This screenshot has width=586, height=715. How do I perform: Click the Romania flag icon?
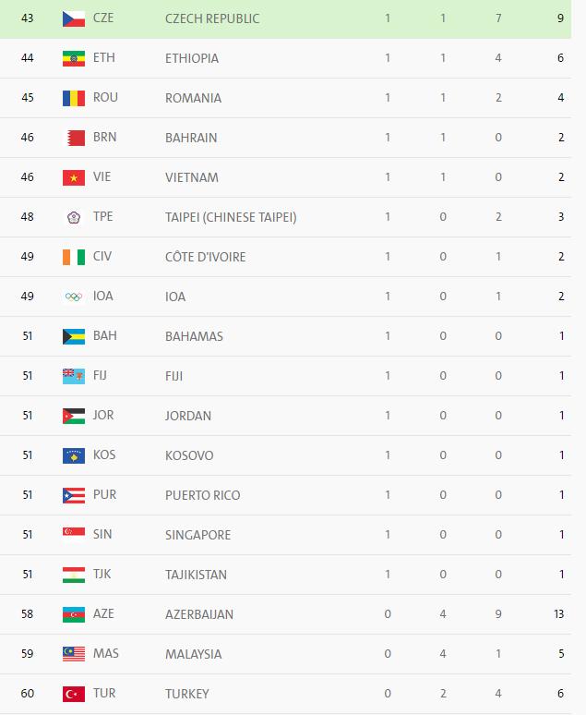74,98
